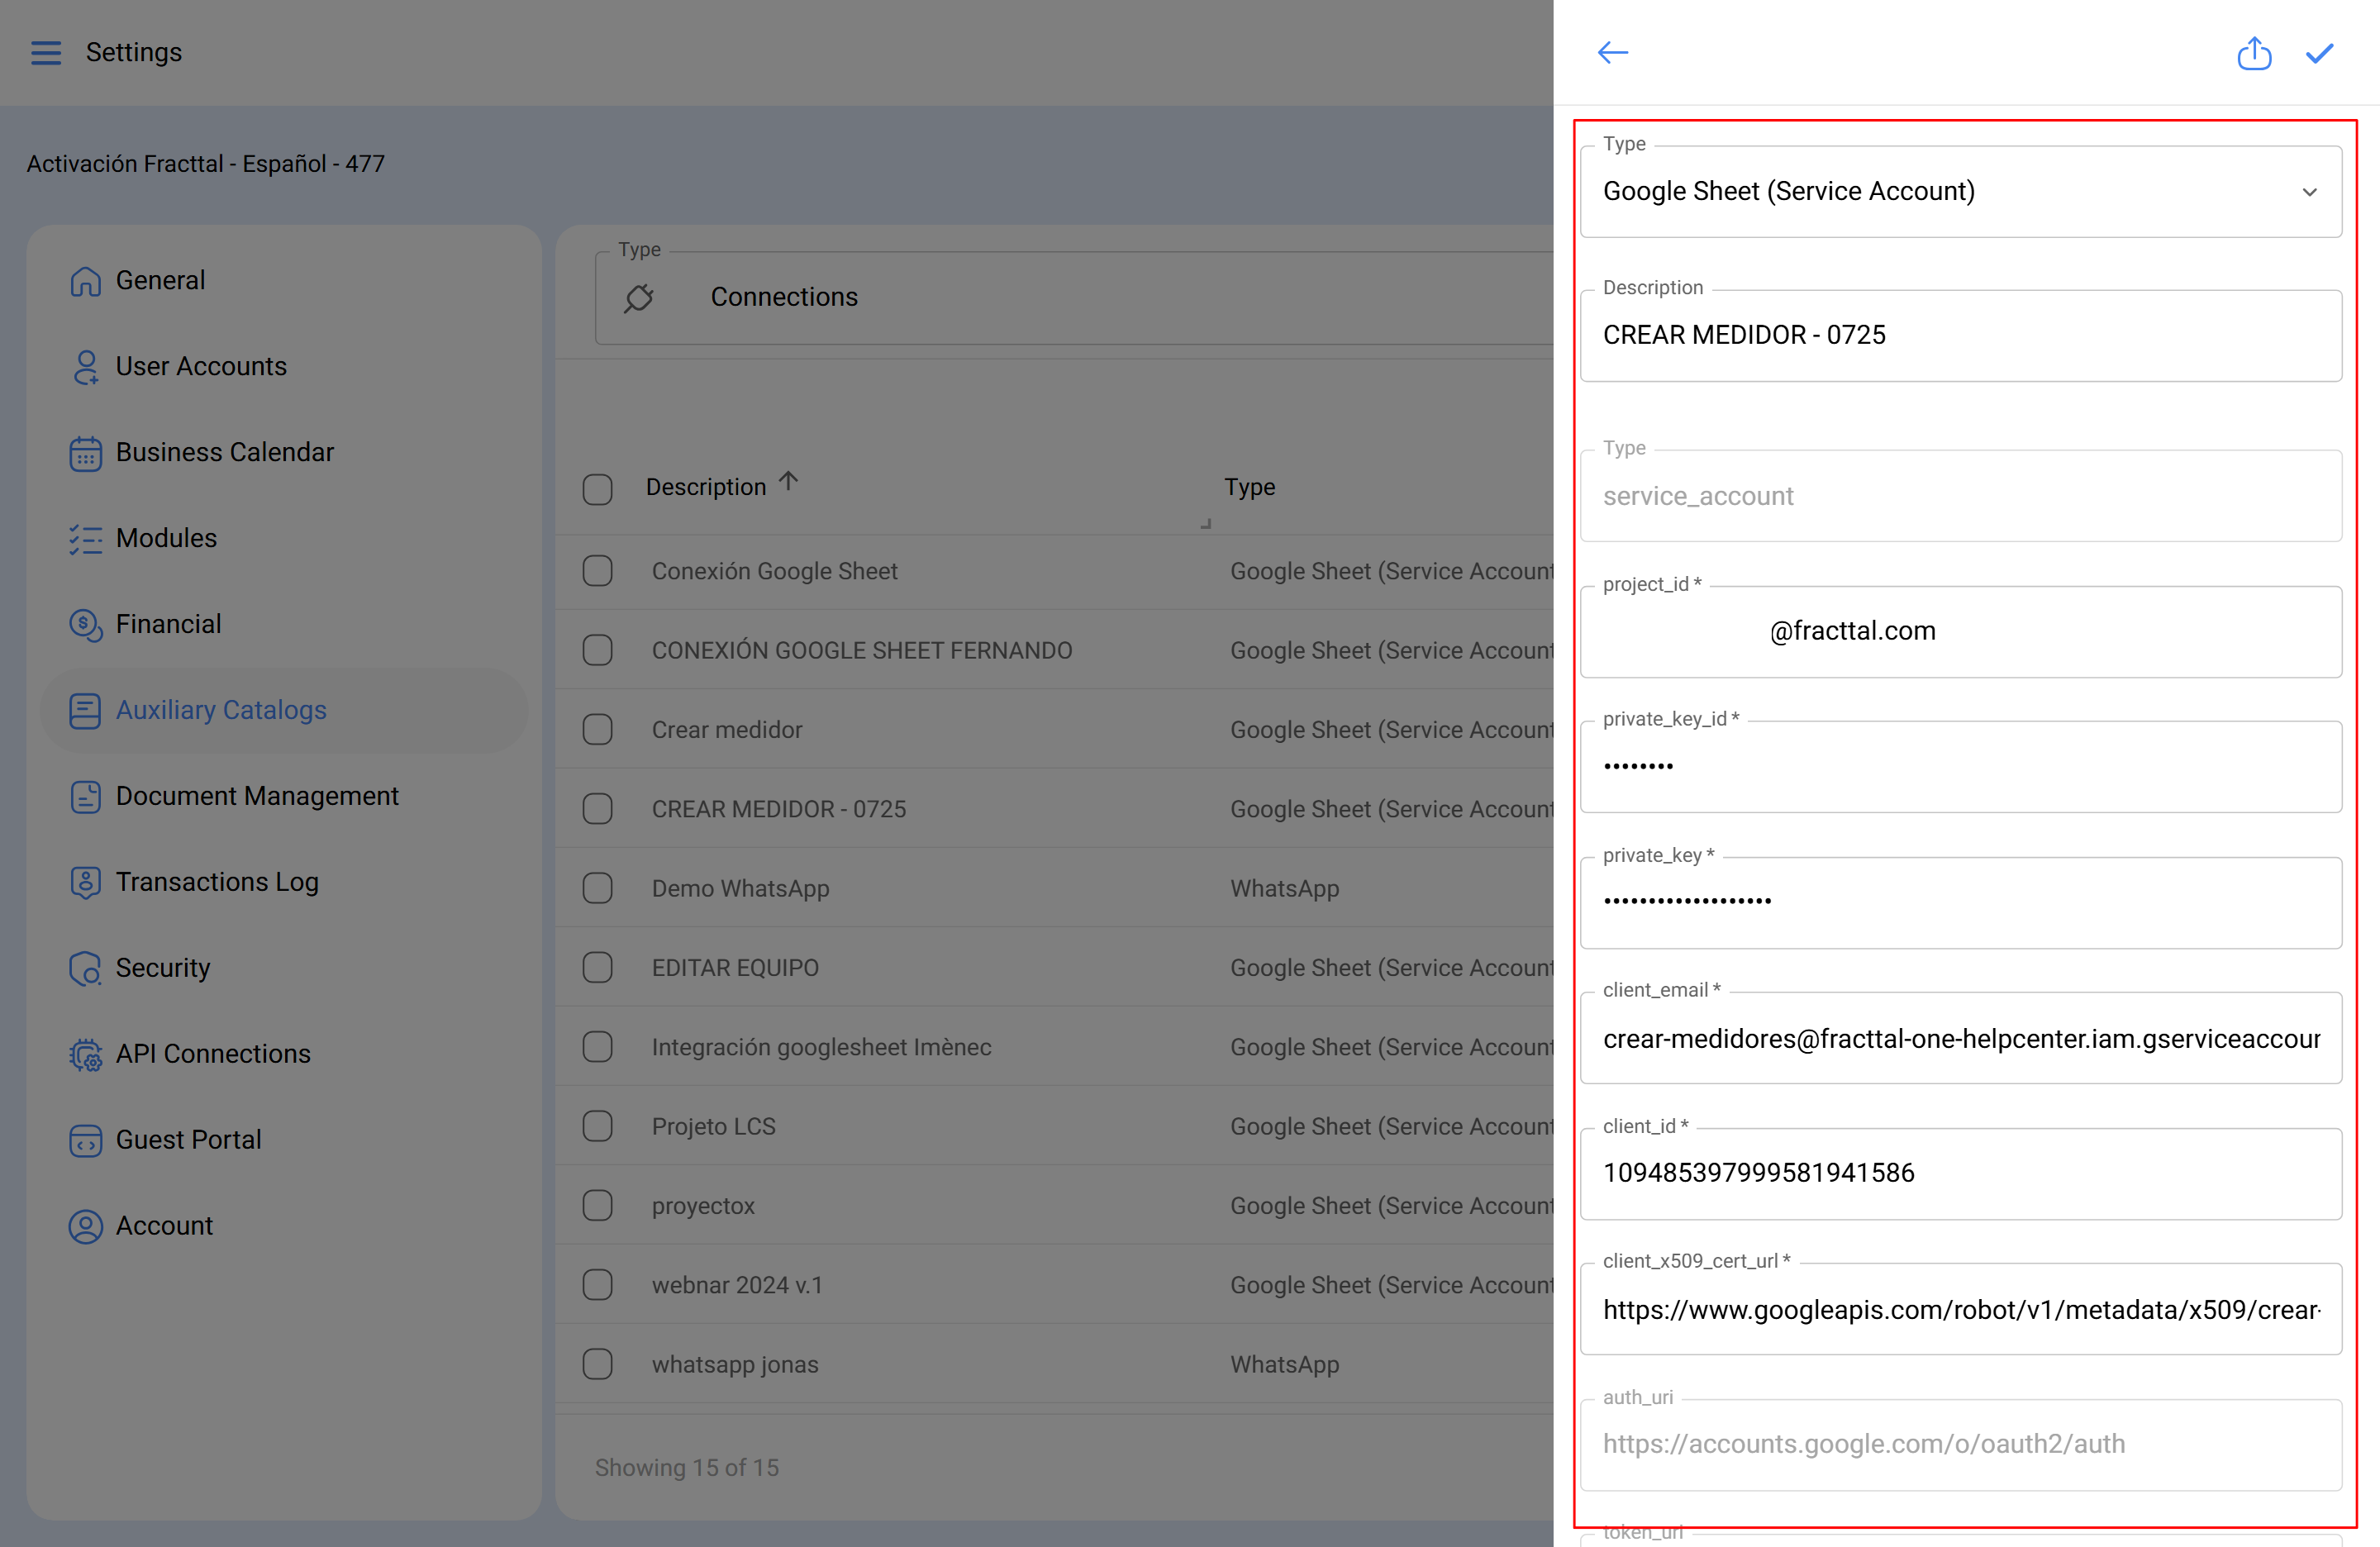The width and height of the screenshot is (2380, 1547).
Task: Select the EDITAR EQUIPO row checkbox
Action: pyautogui.click(x=598, y=967)
